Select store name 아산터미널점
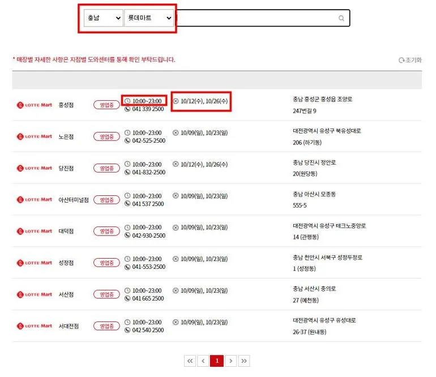Image resolution: width=436 pixels, height=377 pixels. (74, 200)
